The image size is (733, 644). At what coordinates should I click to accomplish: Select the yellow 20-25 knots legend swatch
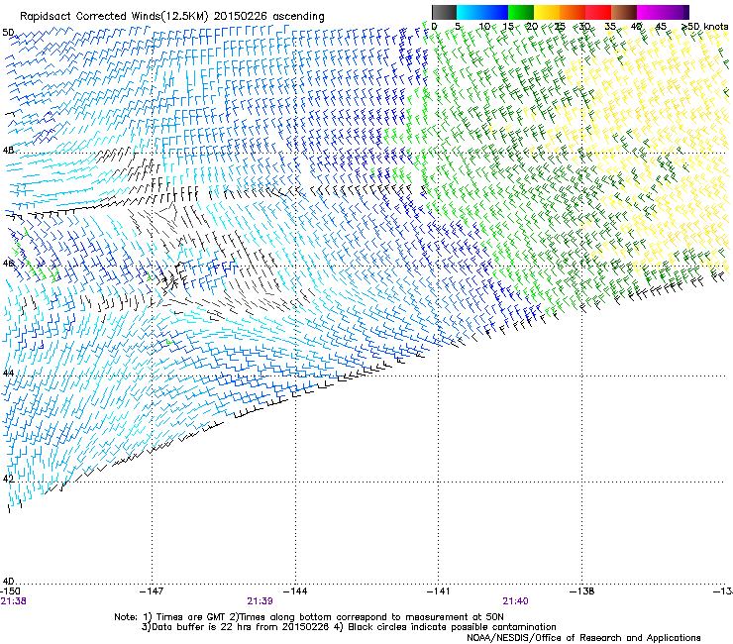point(547,12)
